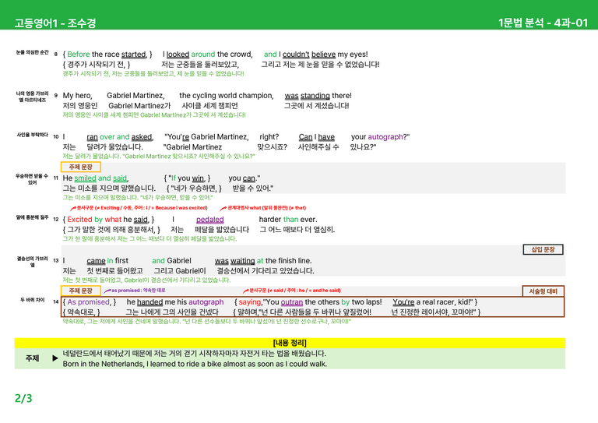Viewport: 598px width, 423px height.
Task: Click the underlined word came
Action: (96, 260)
